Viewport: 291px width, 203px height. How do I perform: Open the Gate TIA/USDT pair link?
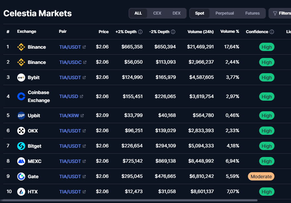70,177
